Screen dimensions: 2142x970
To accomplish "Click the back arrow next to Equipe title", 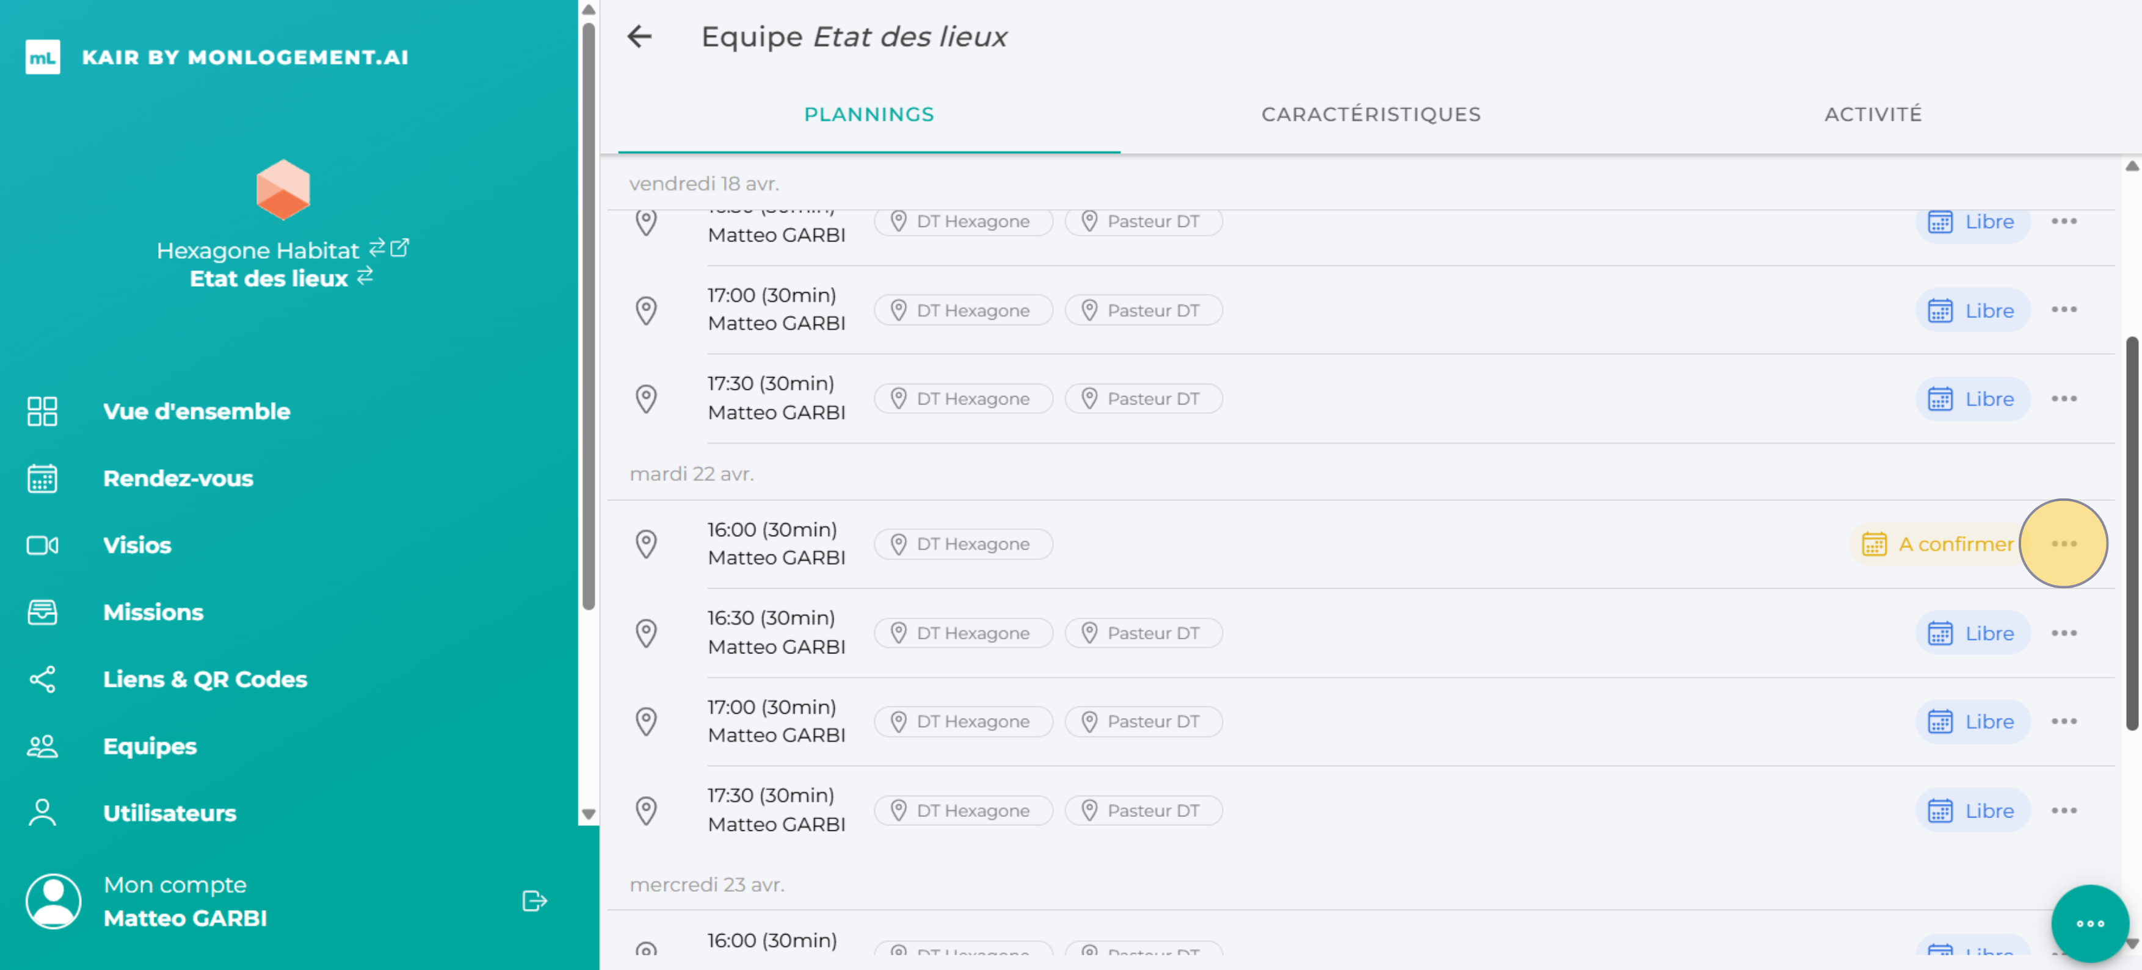I will (x=639, y=37).
